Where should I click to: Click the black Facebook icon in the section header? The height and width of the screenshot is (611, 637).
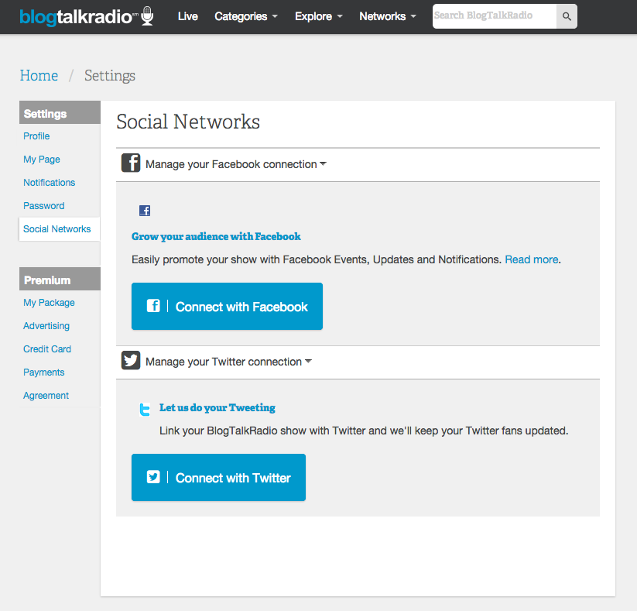coord(131,163)
